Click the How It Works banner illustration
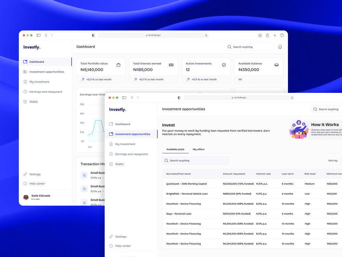Image resolution: width=342 pixels, height=257 pixels. click(x=299, y=130)
